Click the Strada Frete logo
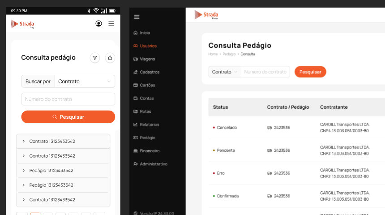Screen dimensions: 385x215 click(x=206, y=15)
